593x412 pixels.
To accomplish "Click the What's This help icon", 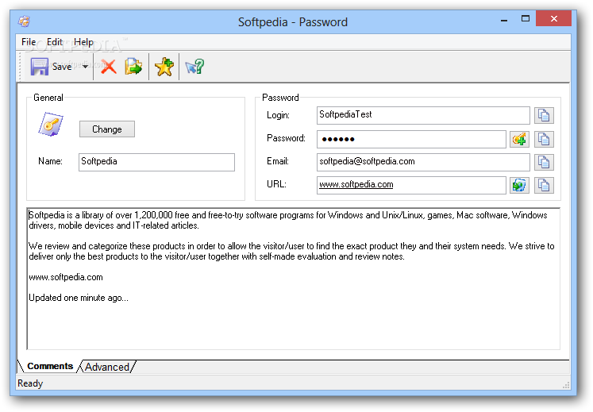I will pyautogui.click(x=194, y=67).
